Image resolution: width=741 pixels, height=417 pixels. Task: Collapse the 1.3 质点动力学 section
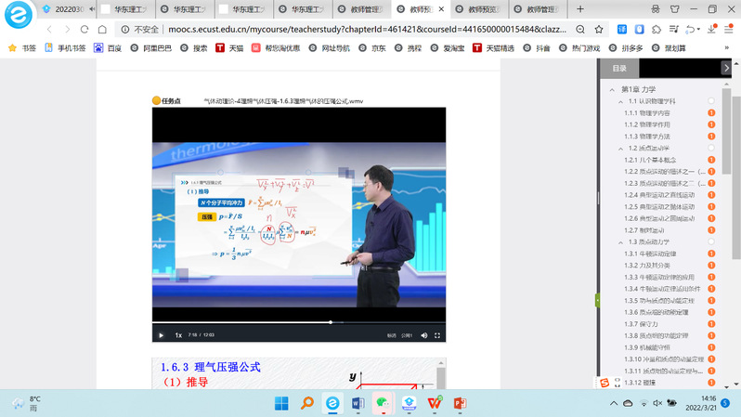pyautogui.click(x=619, y=241)
